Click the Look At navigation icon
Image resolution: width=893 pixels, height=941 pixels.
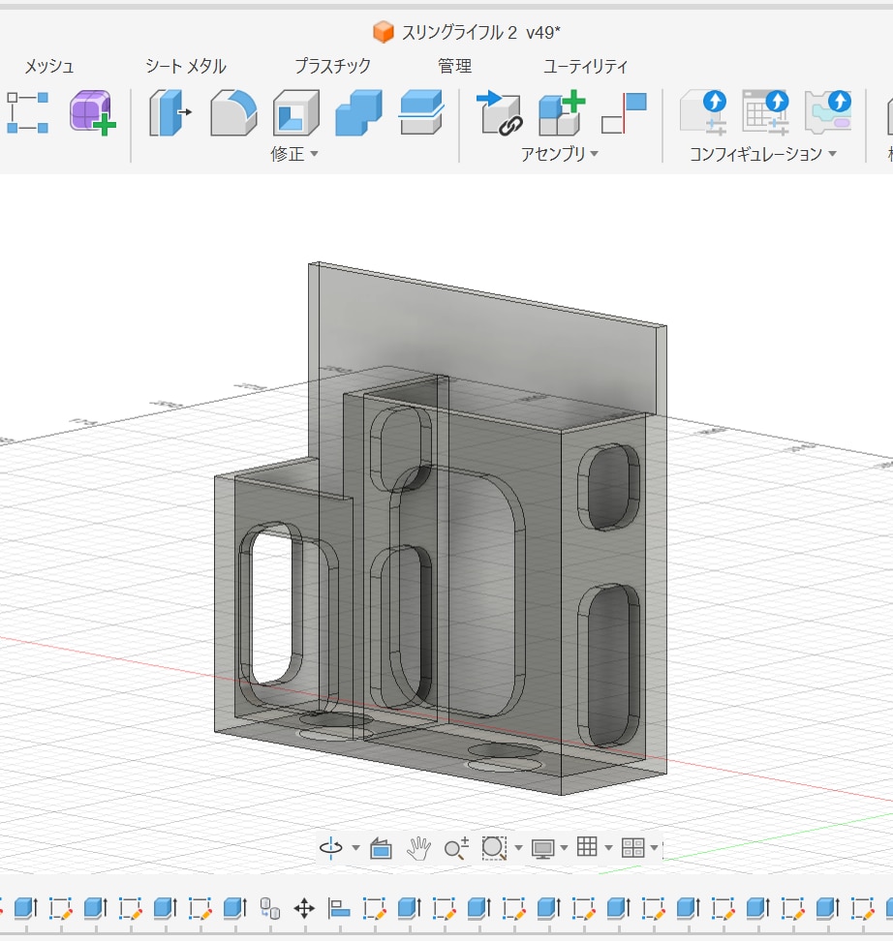[381, 848]
